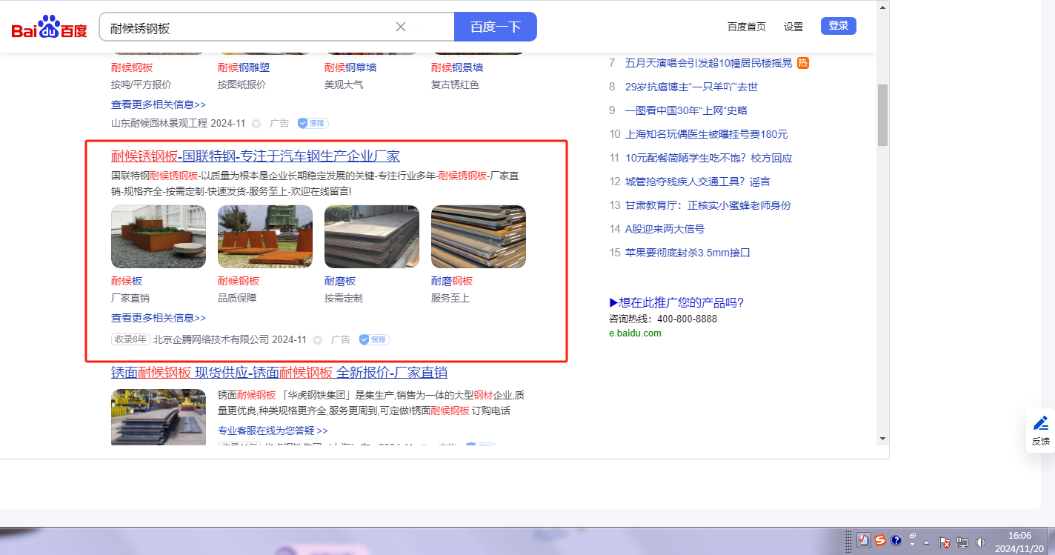Open hot search 上海知名玩偶医生被曝挂号费180元

pos(707,134)
